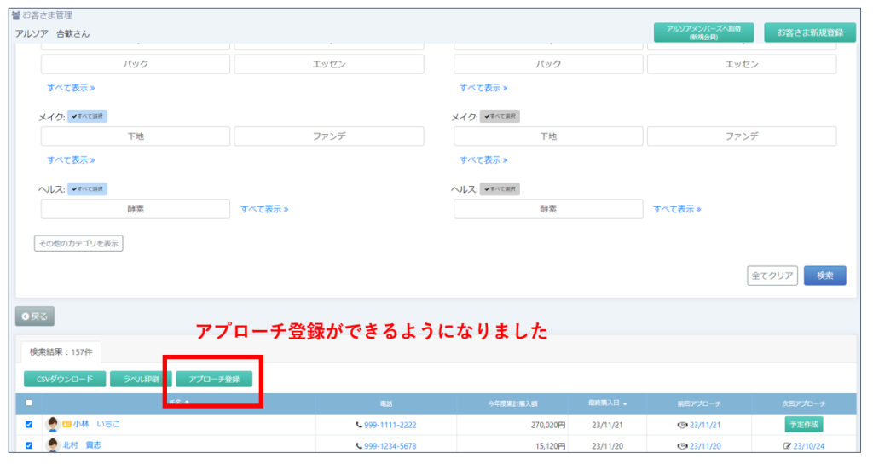The height and width of the screenshot is (464, 873).
Task: Expand その他のカテゴリを表示 section
Action: tap(78, 244)
